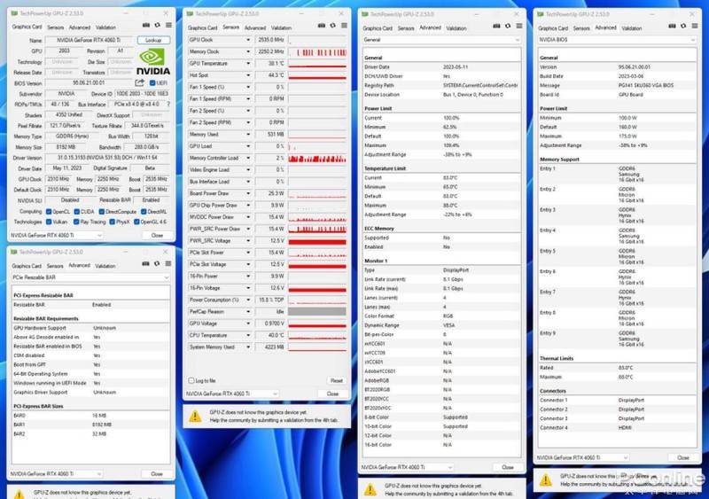Image resolution: width=709 pixels, height=499 pixels.
Task: Open the General category dropdown in Advanced window
Action: point(441,40)
